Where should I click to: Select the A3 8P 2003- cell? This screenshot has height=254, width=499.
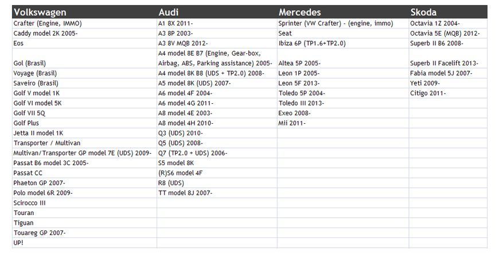(217, 33)
